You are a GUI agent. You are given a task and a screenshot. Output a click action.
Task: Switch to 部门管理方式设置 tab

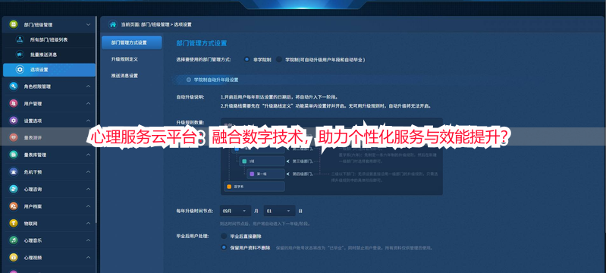132,42
